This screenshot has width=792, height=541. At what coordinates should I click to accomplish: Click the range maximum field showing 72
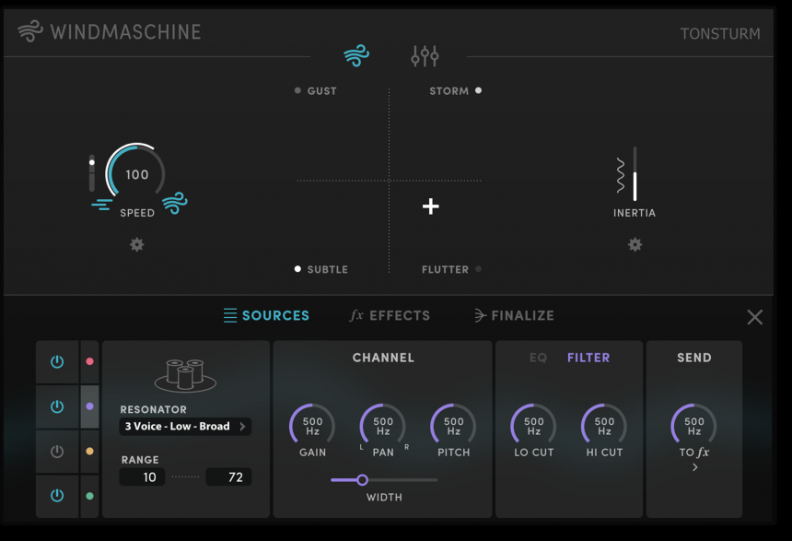click(x=228, y=477)
